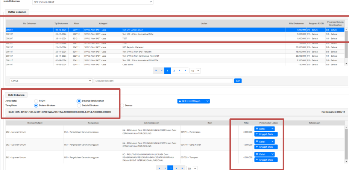Choose the Semua display radio option
This screenshot has width=349, height=170.
(x=122, y=105)
